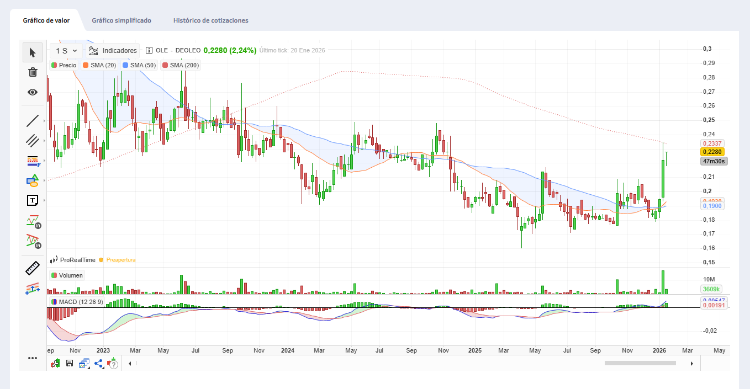Image resolution: width=750 pixels, height=389 pixels.
Task: Expand the parallel lines submenu arrow
Action: [44, 141]
